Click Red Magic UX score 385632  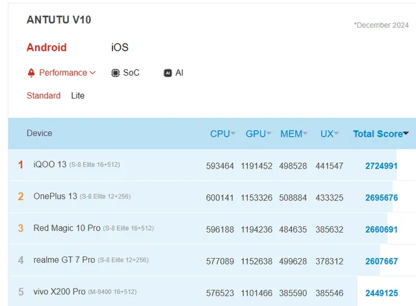click(x=330, y=230)
